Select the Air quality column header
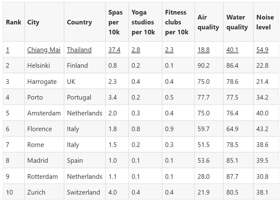 (208, 22)
